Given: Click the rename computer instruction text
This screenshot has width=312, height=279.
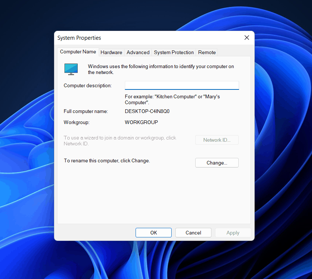Looking at the screenshot, I should [106, 160].
